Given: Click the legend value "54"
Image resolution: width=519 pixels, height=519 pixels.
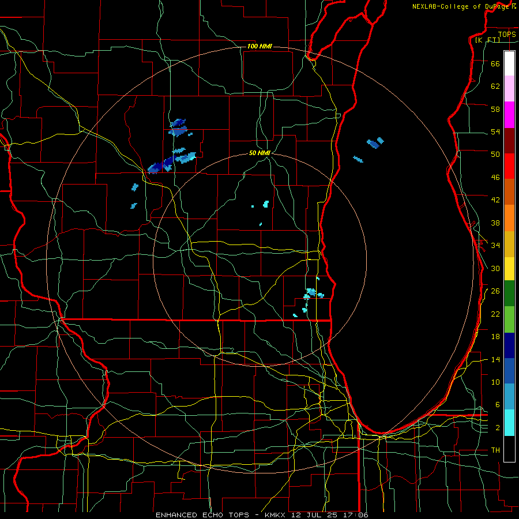Looking at the screenshot, I should coord(495,131).
